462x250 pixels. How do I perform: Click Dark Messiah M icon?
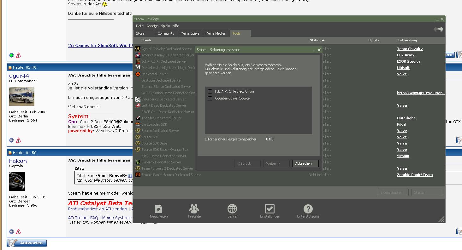pyautogui.click(x=138, y=68)
